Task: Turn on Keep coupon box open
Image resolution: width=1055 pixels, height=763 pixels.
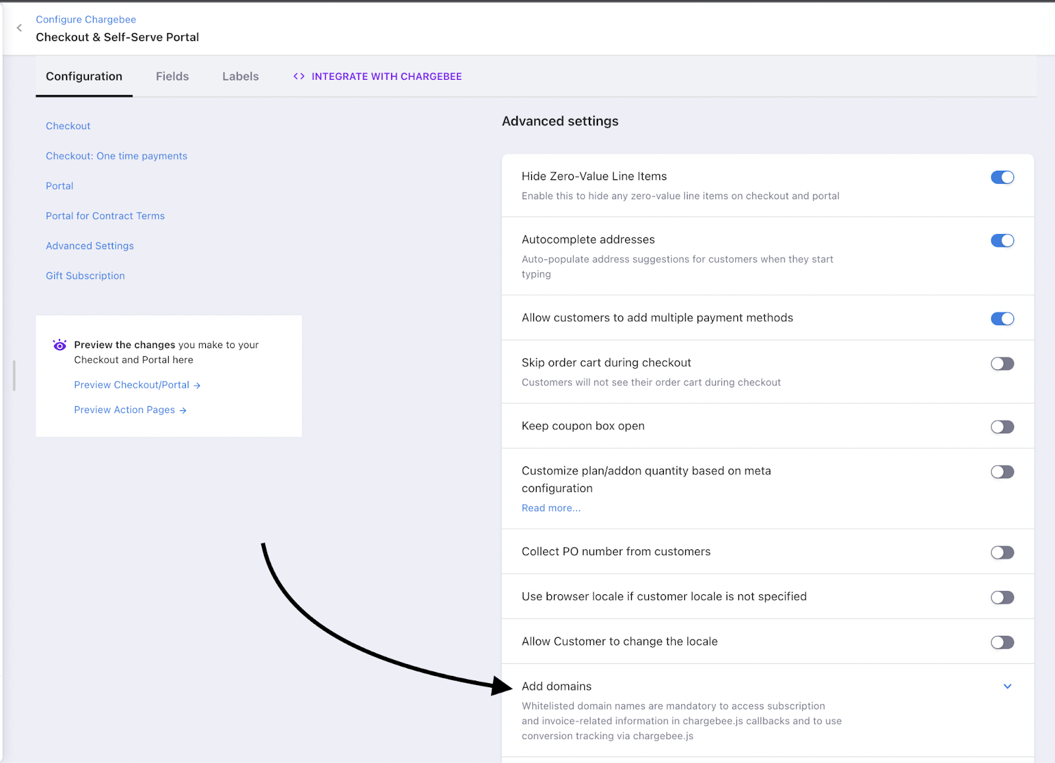Action: coord(1002,427)
